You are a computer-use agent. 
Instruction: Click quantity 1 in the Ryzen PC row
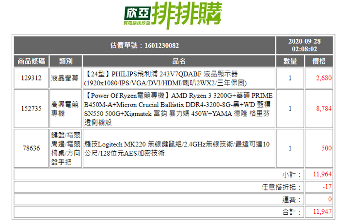[x=290, y=109]
